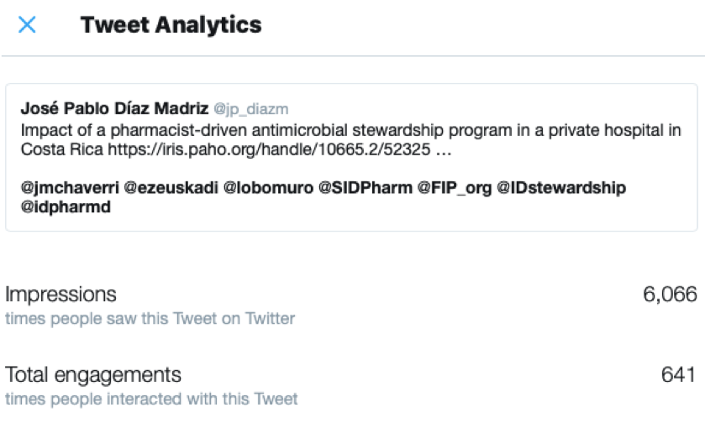Screen dimensions: 705x428
Task: Click the Costa Rica text in tweet
Action: (x=62, y=149)
